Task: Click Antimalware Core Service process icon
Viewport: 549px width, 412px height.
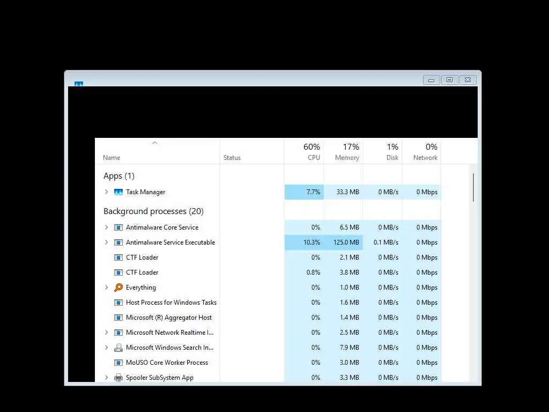Action: point(118,227)
